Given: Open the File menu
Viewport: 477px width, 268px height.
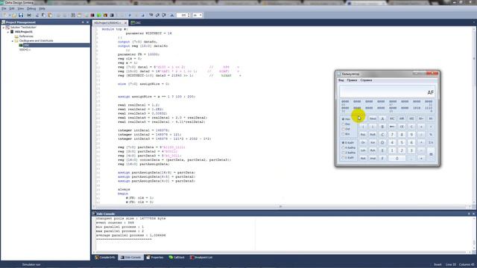Looking at the screenshot, I should click(4, 8).
